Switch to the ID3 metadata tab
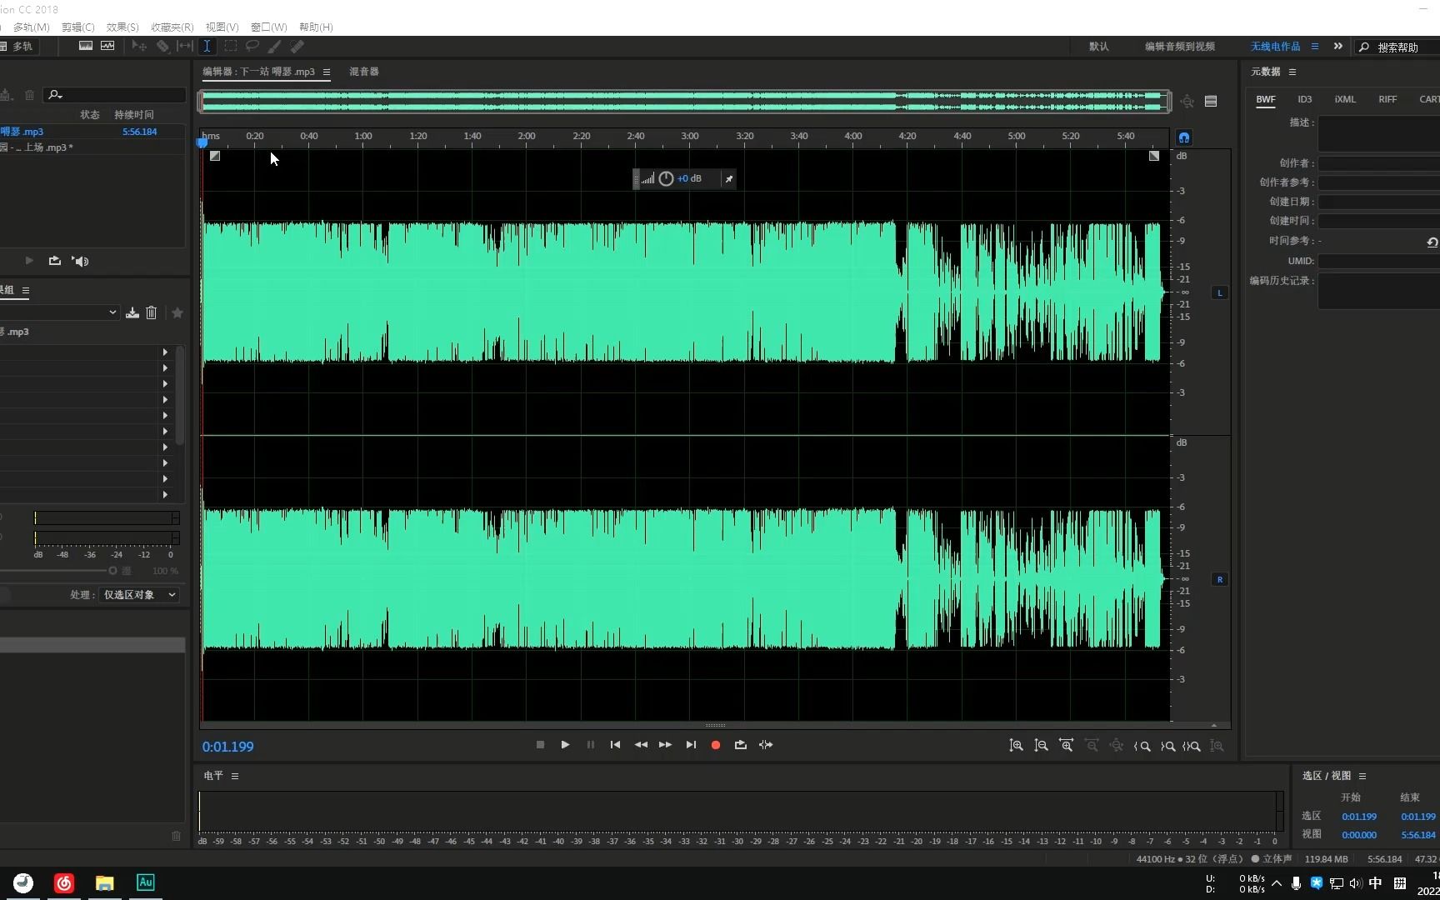Screen dimensions: 1440x900 point(1305,99)
